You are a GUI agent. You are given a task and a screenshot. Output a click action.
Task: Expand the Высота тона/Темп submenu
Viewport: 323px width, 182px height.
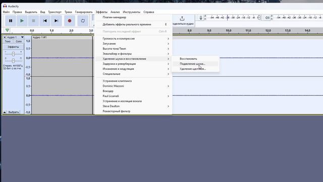click(133, 49)
